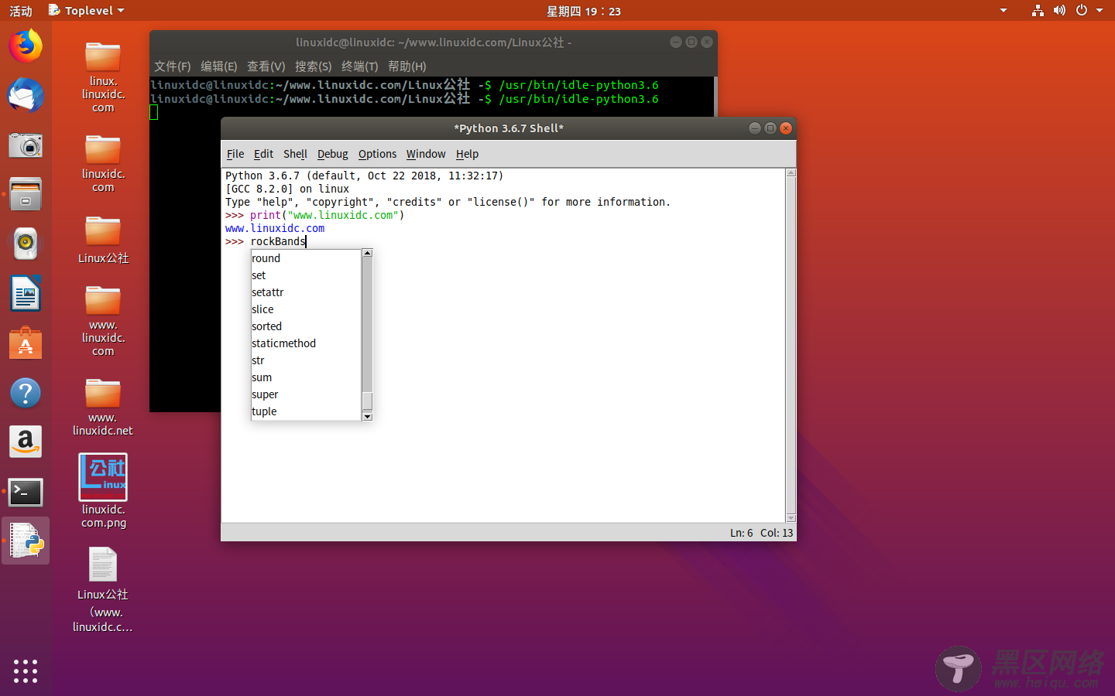Click autocomplete list scroll-down arrow
Viewport: 1115px width, 696px height.
(368, 417)
